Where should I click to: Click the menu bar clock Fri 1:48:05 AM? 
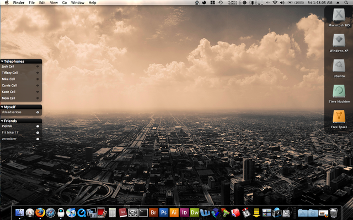pyautogui.click(x=320, y=2)
